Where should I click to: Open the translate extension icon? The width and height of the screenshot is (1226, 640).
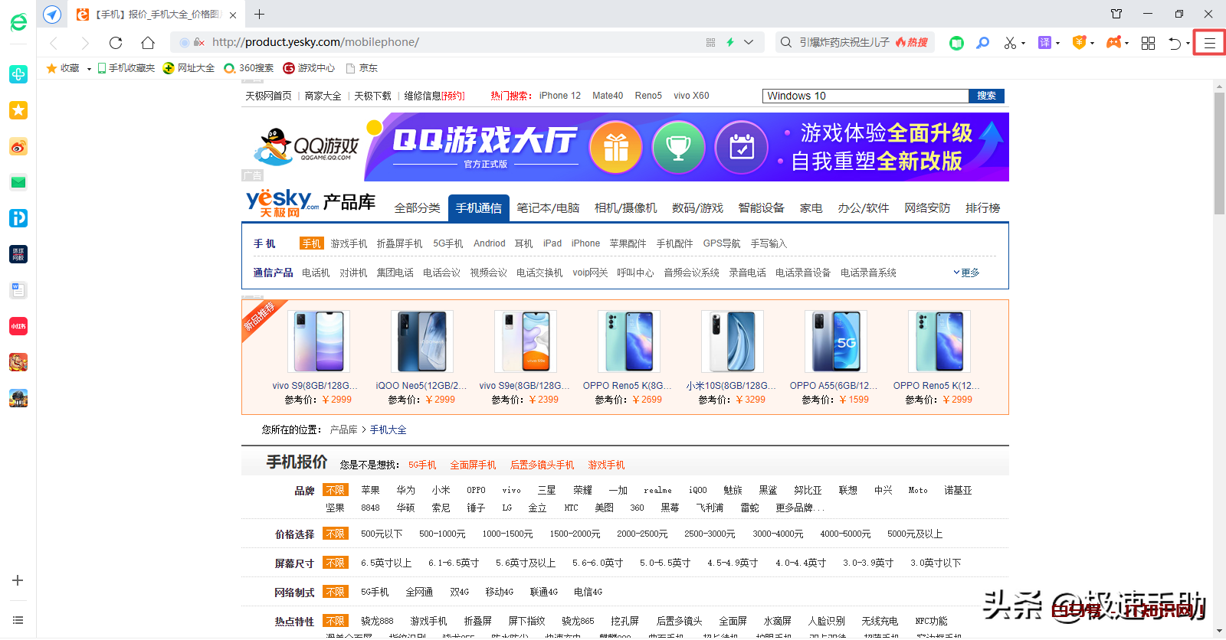1044,43
